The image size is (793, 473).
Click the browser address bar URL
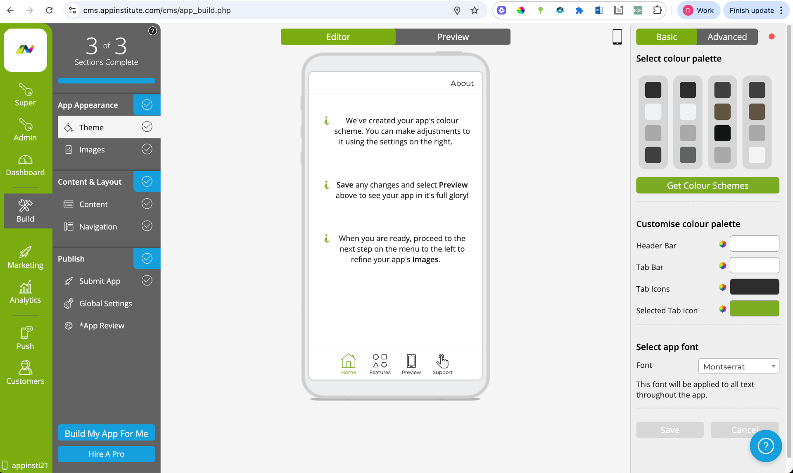click(157, 10)
